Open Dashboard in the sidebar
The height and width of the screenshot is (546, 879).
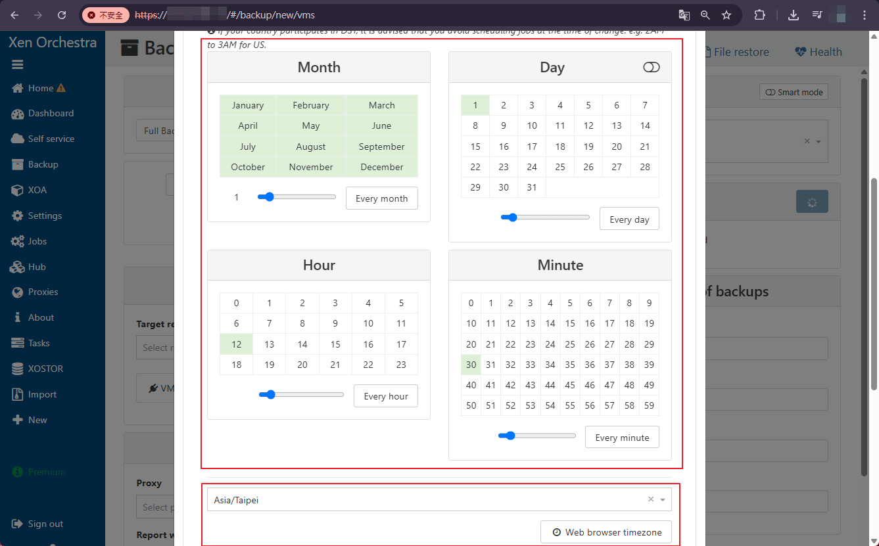pyautogui.click(x=43, y=113)
